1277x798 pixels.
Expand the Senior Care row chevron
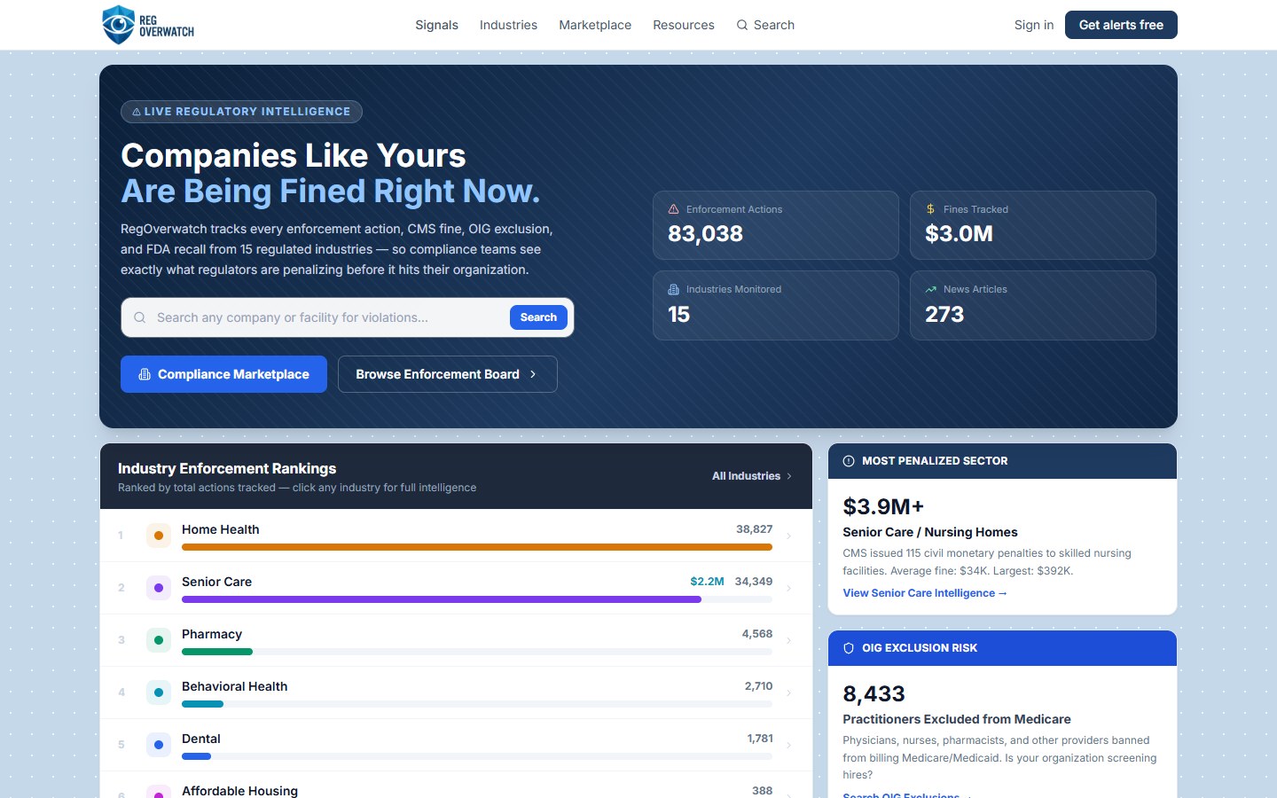[788, 588]
